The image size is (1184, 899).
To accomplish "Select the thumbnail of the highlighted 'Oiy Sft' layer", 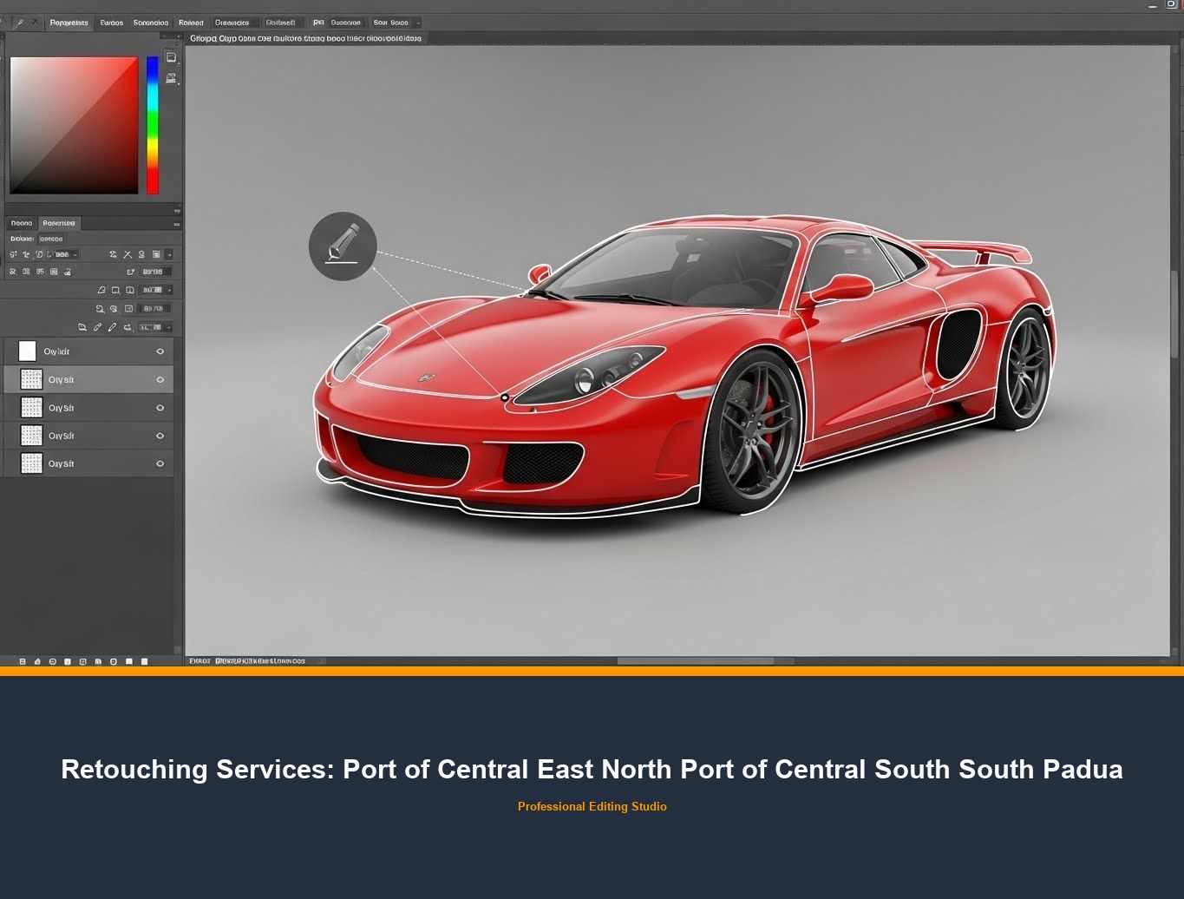I will click(x=31, y=379).
